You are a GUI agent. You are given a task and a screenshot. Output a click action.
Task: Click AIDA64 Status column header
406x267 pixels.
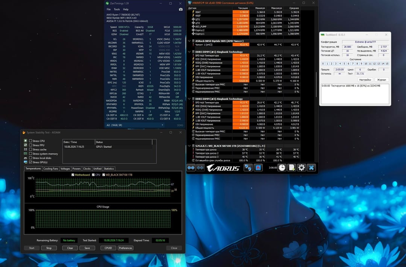pos(124,142)
